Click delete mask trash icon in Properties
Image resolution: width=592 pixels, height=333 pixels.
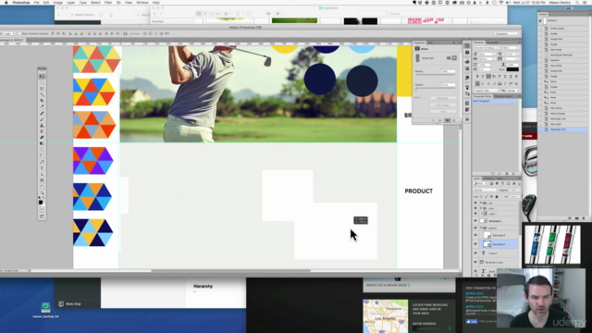coord(454,120)
